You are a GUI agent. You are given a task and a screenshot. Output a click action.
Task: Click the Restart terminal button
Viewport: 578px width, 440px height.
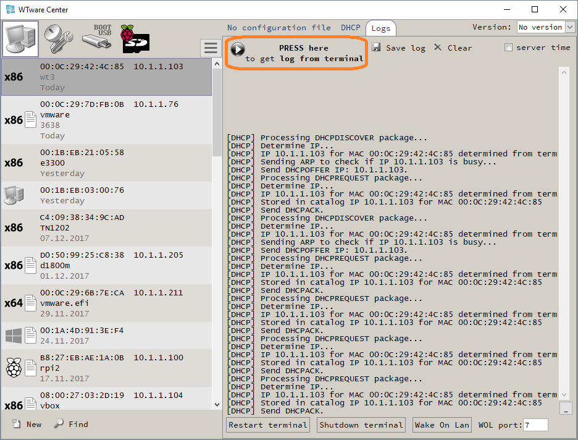pos(268,425)
